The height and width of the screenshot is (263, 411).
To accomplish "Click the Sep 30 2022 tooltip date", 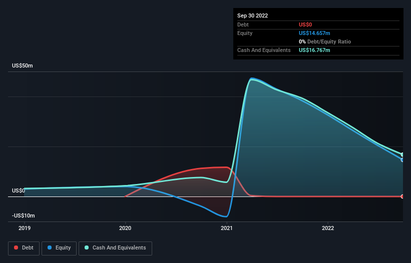I will (252, 15).
